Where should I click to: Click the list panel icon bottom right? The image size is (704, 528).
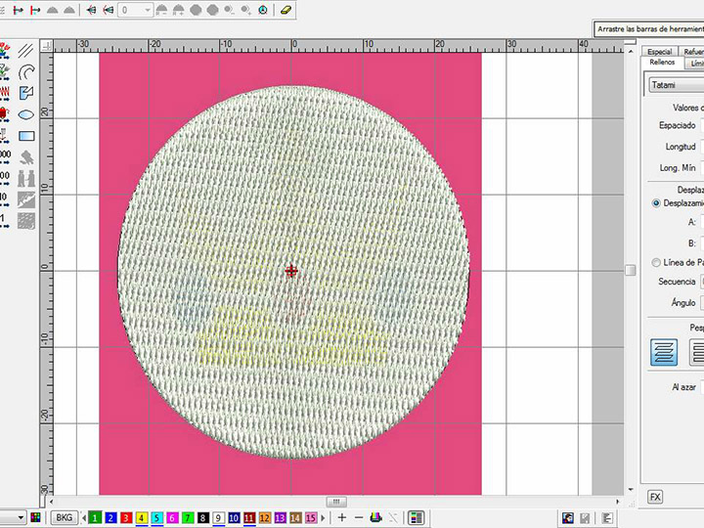point(606,518)
